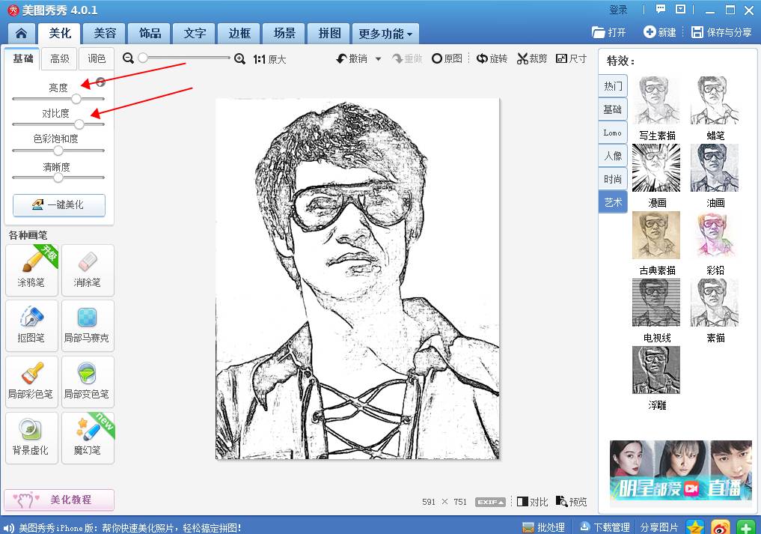Toggle the 预览 preview mode
This screenshot has height=534, width=761.
(571, 502)
